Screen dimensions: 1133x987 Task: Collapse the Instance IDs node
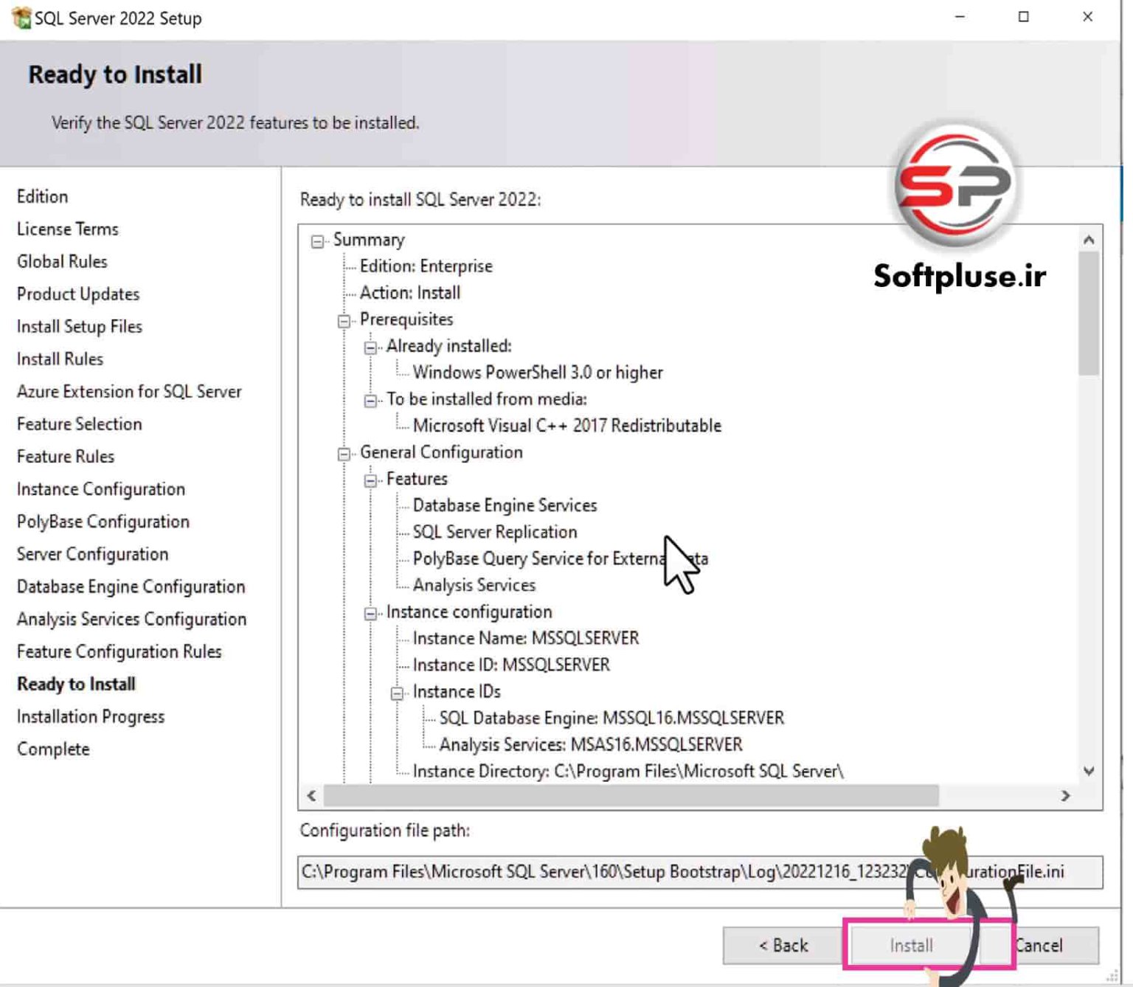(398, 691)
